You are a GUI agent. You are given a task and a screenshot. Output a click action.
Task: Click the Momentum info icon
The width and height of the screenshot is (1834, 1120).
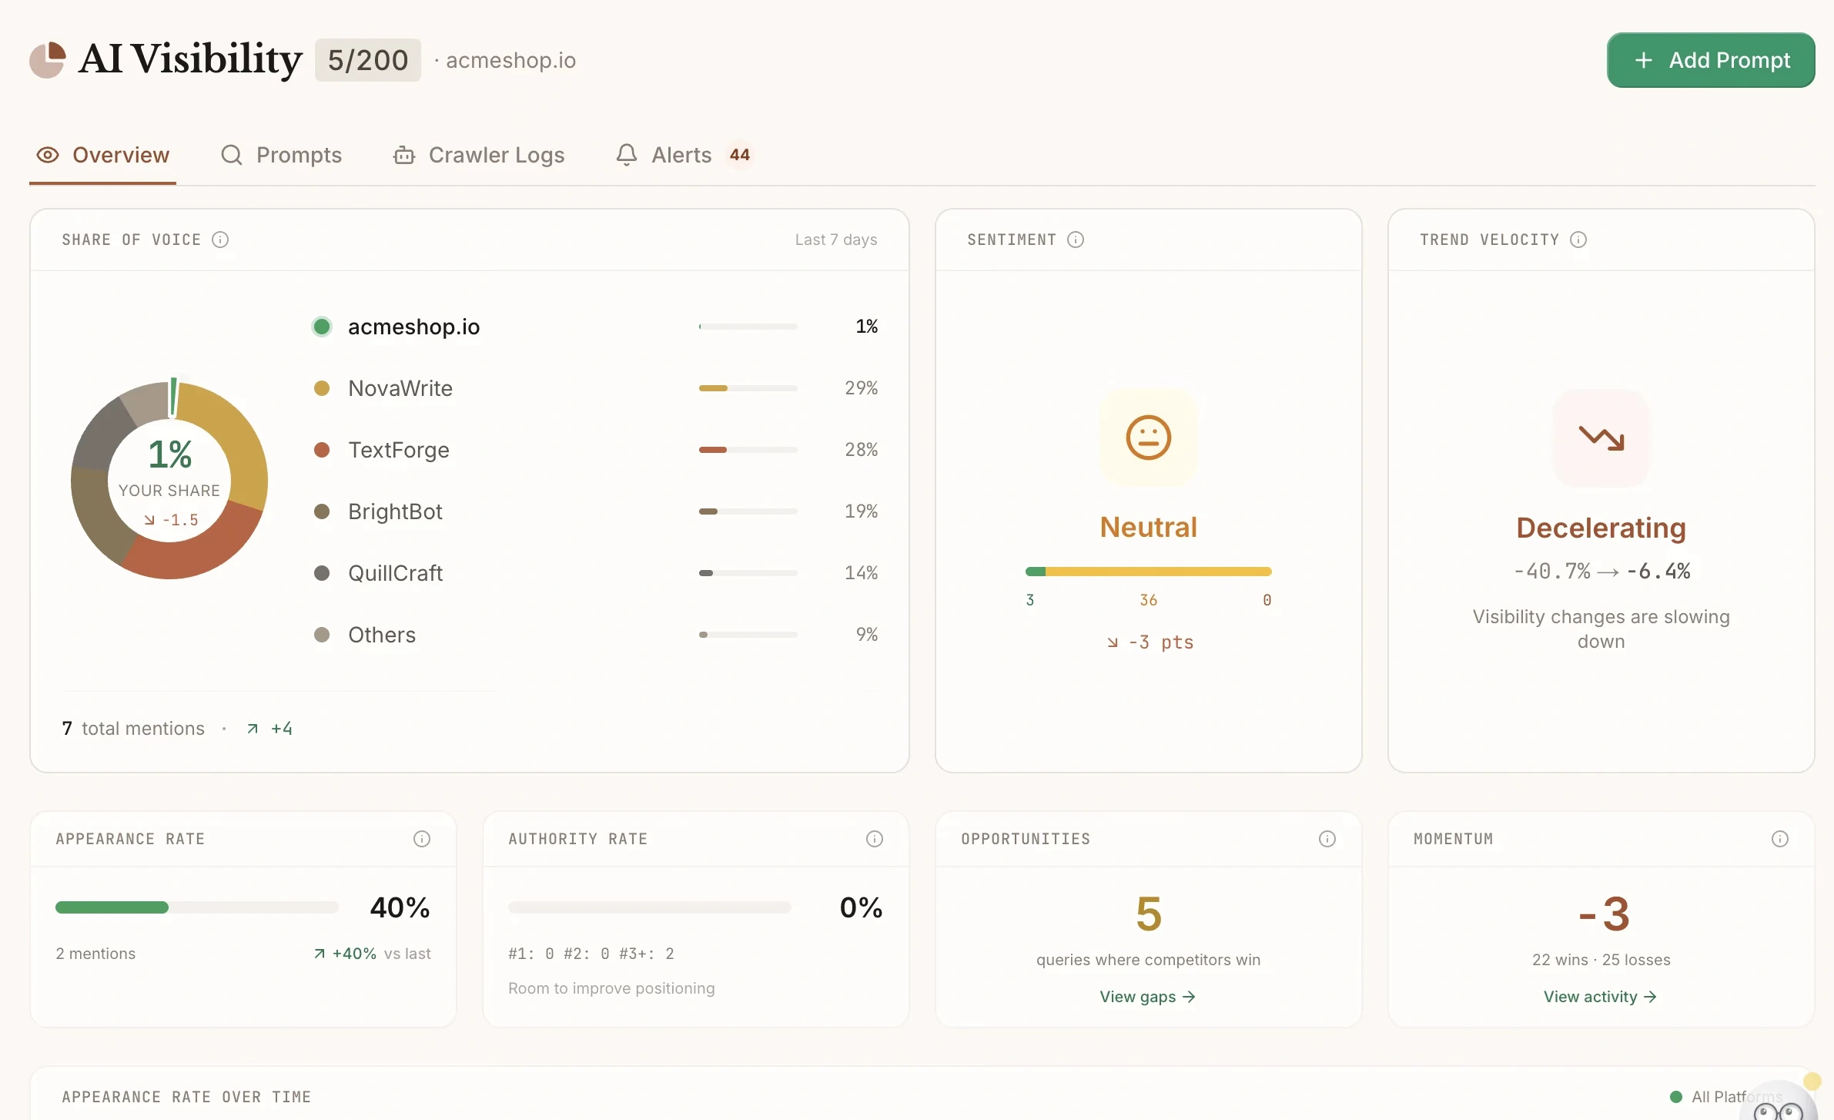[x=1779, y=839]
